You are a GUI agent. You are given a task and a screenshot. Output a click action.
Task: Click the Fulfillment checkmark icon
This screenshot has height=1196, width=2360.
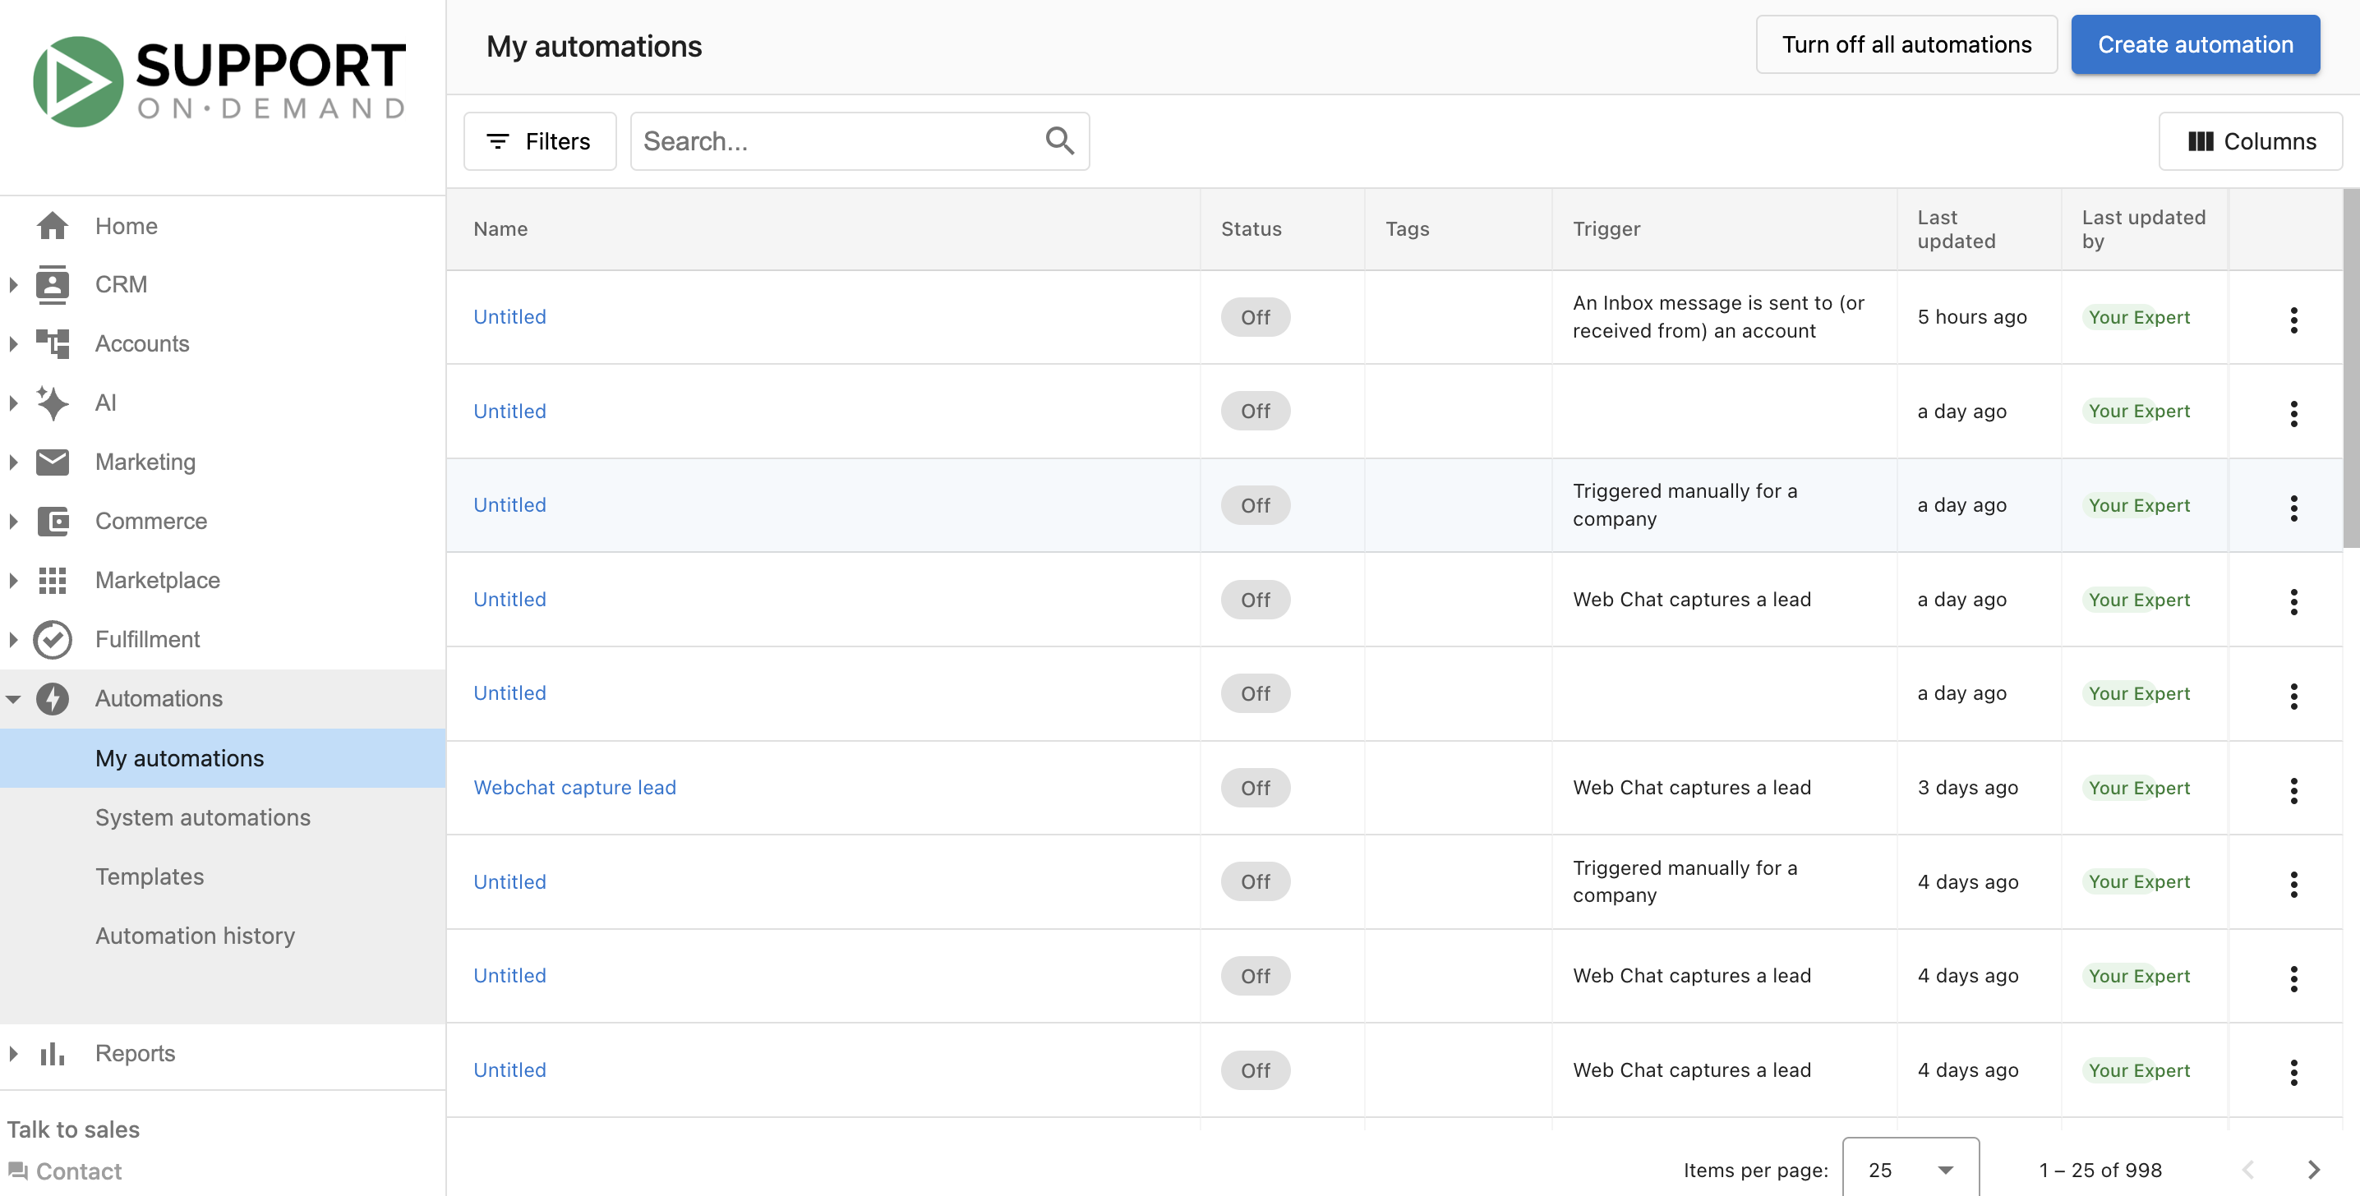click(x=53, y=639)
